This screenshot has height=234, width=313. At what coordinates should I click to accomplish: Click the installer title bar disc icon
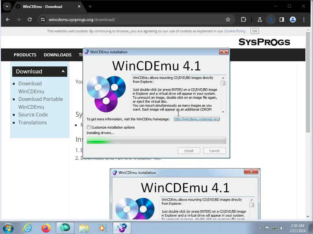(x=87, y=52)
